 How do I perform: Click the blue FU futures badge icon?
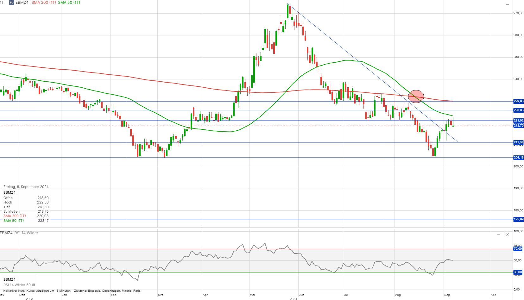12,3
